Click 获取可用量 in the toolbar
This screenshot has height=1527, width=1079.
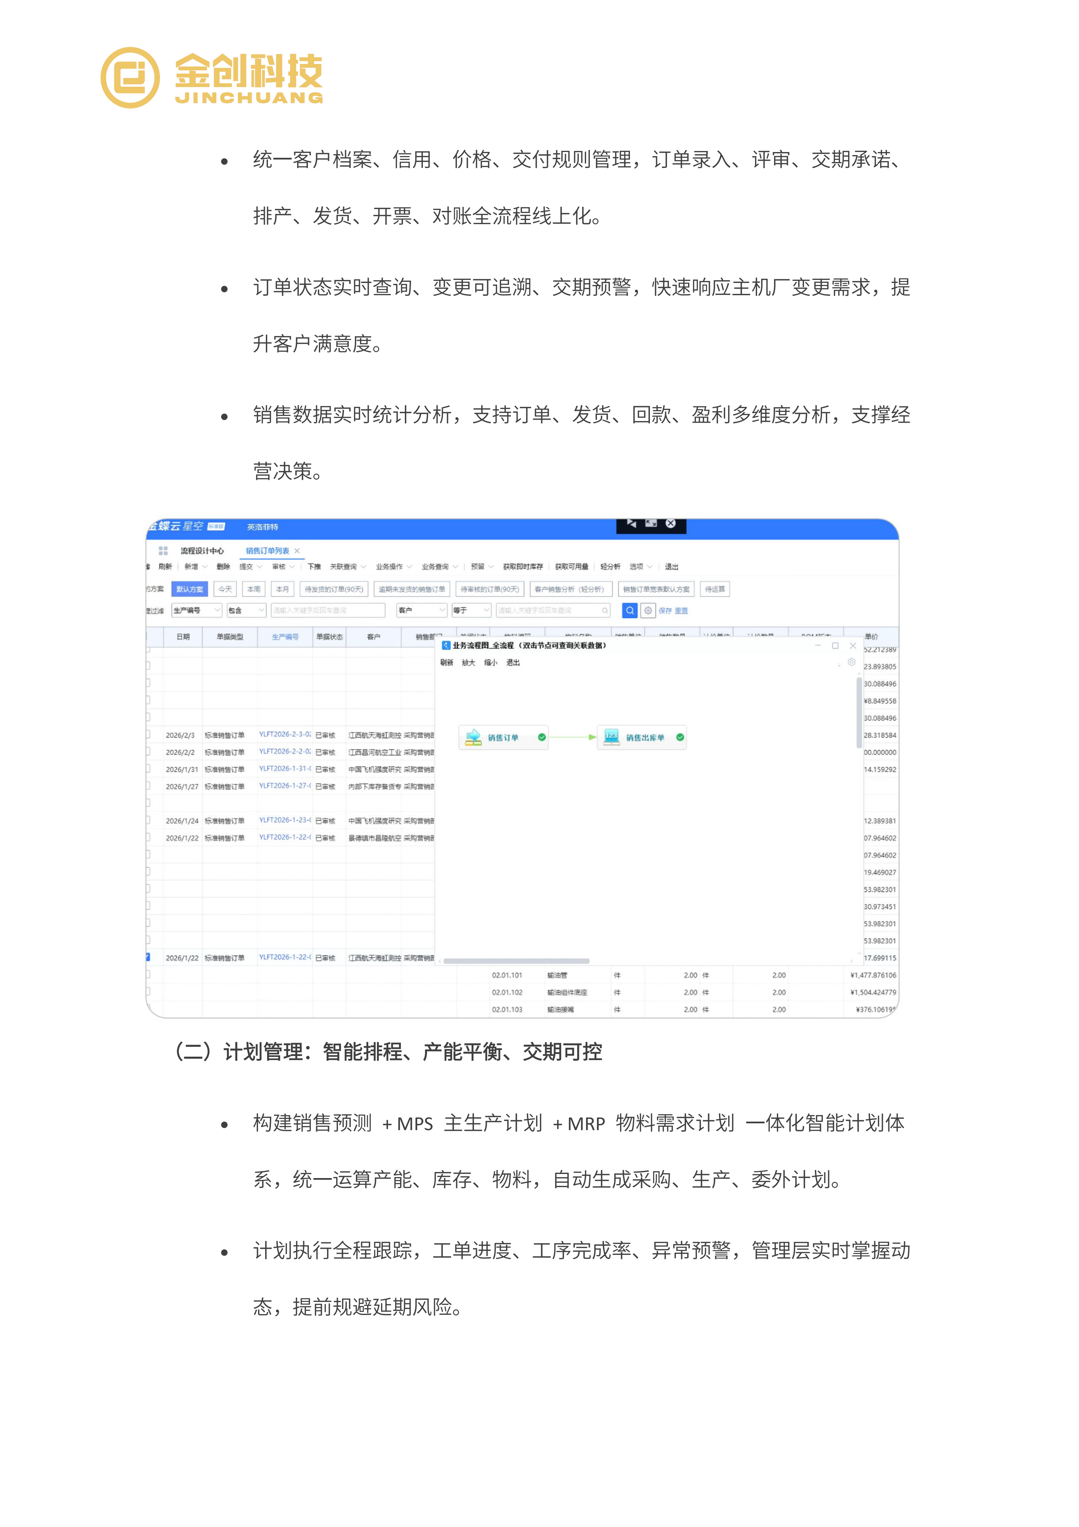coord(572,567)
